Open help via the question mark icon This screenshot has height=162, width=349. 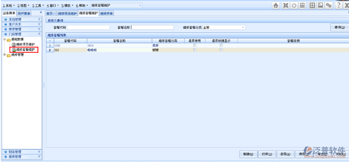338,5
